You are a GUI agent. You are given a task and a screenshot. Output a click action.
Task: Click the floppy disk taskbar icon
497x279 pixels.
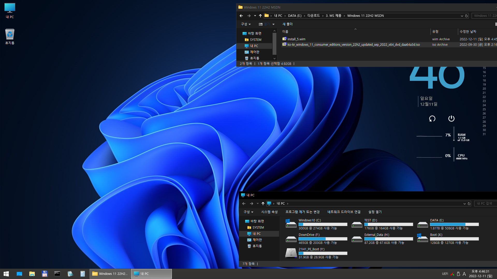(x=45, y=274)
